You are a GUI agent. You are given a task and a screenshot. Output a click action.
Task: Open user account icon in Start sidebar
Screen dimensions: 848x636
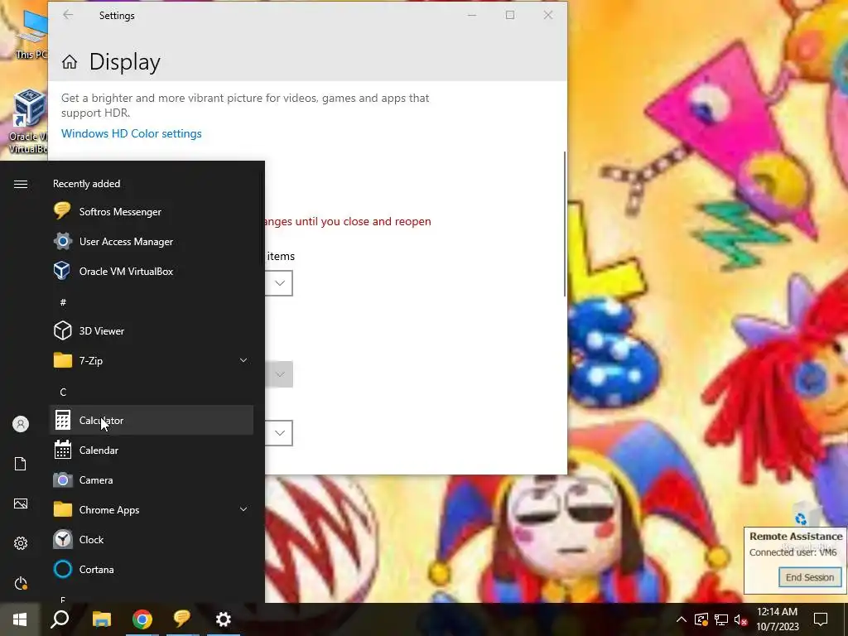tap(21, 424)
